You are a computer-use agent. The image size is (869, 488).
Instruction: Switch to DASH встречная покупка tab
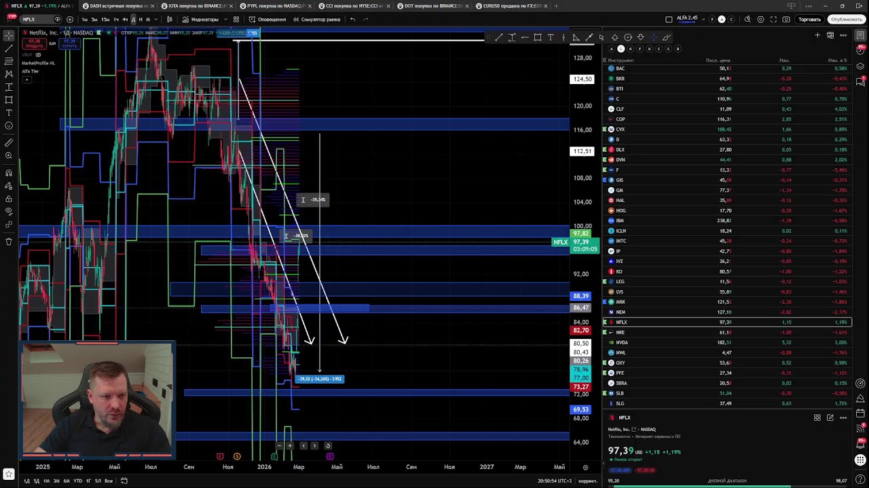(x=119, y=6)
